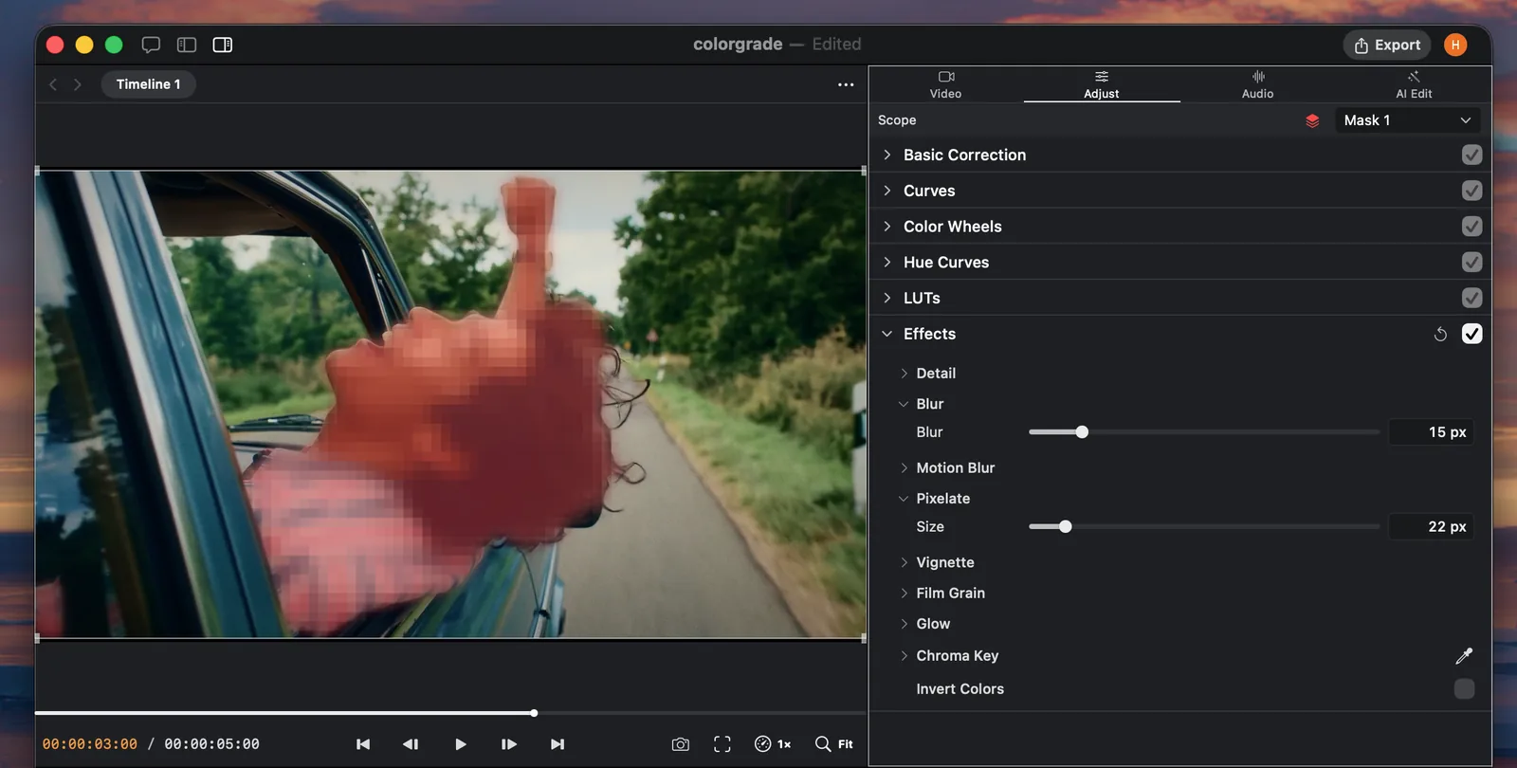Jump to the end of the clip
This screenshot has height=768, width=1517.
(557, 744)
